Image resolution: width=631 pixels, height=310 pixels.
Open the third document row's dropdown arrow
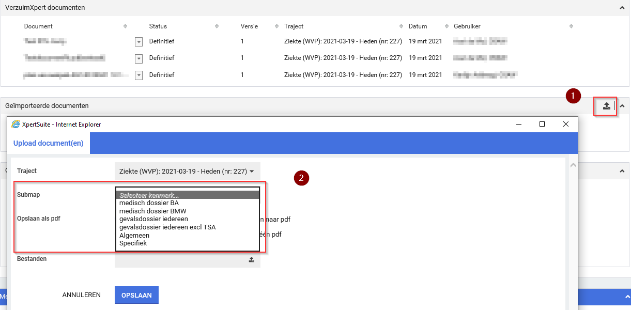pos(138,75)
